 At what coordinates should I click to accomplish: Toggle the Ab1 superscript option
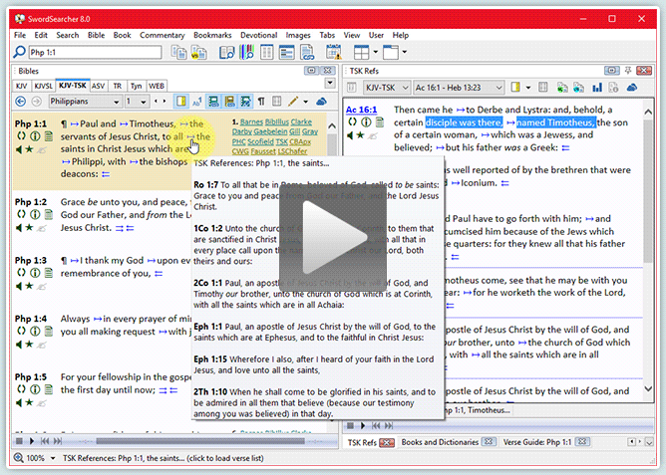[x=197, y=102]
